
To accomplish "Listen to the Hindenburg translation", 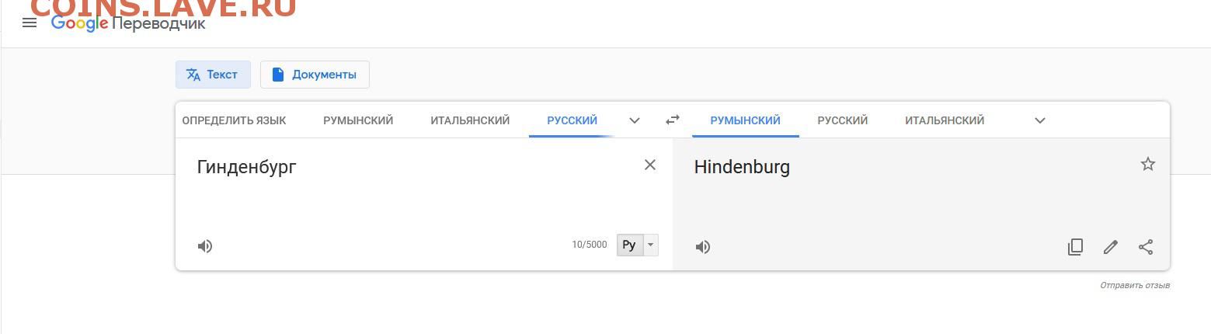I will point(703,247).
